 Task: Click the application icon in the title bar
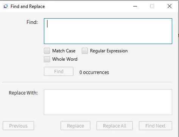click(x=6, y=6)
